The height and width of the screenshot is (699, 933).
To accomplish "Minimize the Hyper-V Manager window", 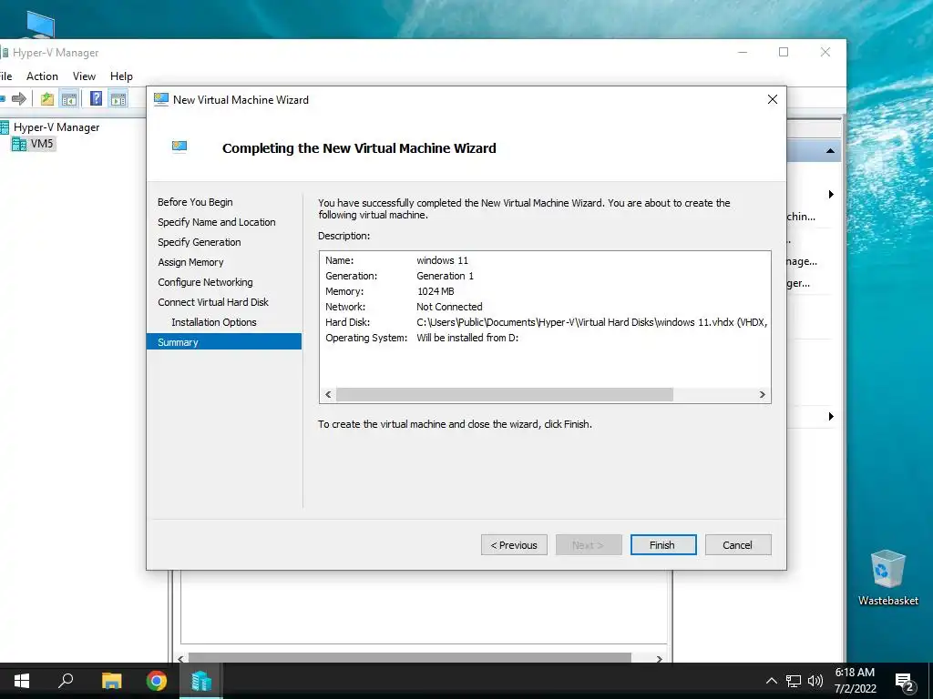I will click(x=743, y=52).
